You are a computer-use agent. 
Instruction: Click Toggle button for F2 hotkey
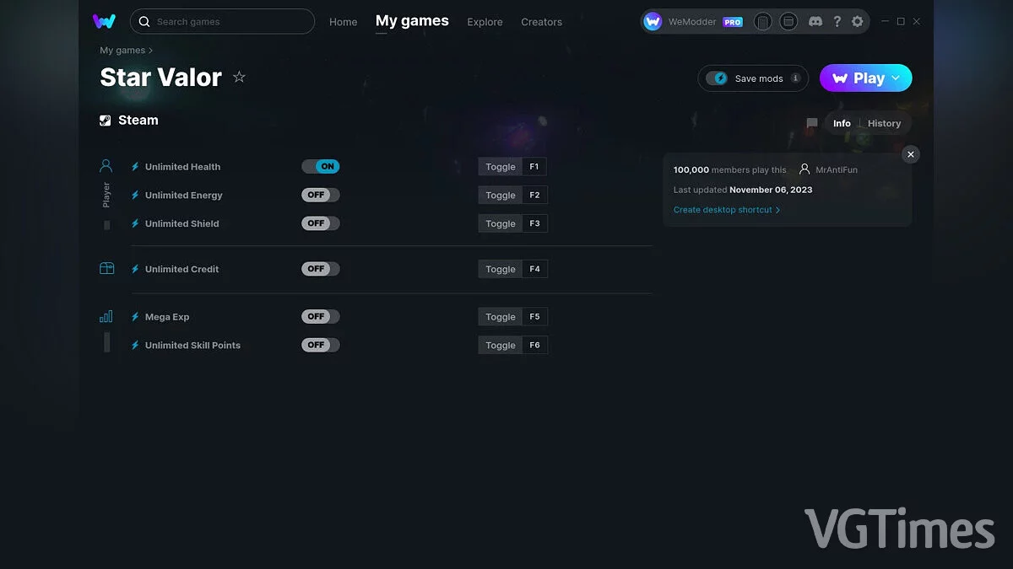point(500,195)
